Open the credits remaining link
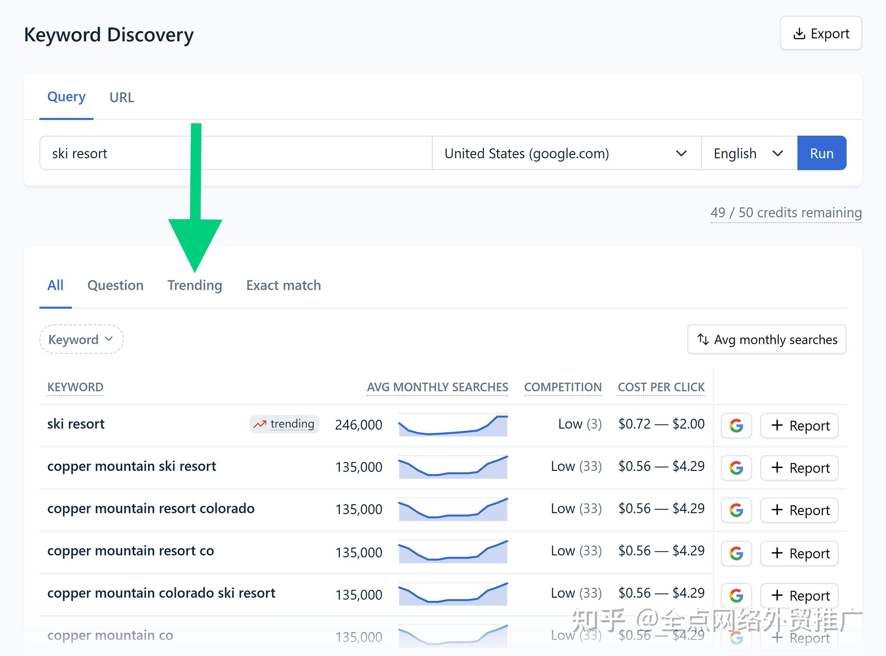886x656 pixels. coord(786,213)
